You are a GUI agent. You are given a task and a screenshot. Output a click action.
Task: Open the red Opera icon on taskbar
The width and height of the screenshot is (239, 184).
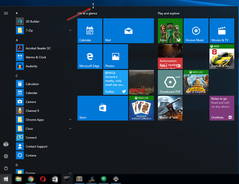point(43,179)
